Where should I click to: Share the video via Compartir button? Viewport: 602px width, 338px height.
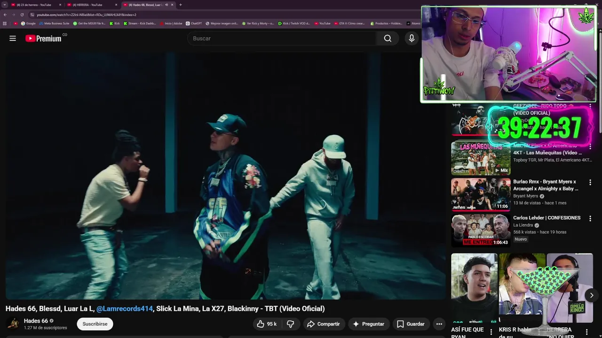tap(324, 324)
